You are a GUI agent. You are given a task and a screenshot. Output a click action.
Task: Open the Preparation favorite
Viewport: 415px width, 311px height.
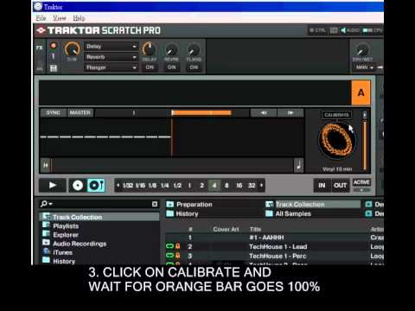[x=195, y=205]
